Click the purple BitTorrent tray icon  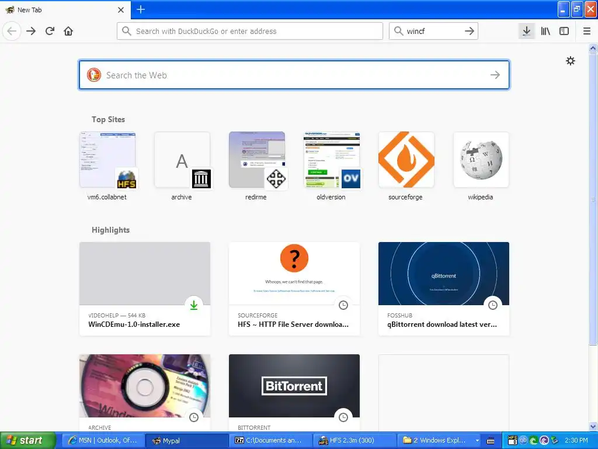(544, 441)
